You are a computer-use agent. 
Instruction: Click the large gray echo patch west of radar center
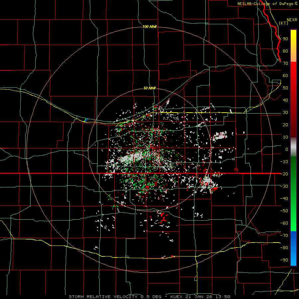pyautogui.click(x=132, y=157)
